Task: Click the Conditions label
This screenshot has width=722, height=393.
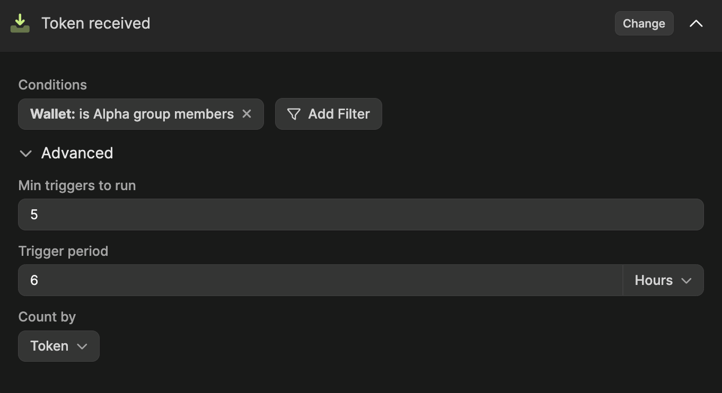Action: (52, 85)
